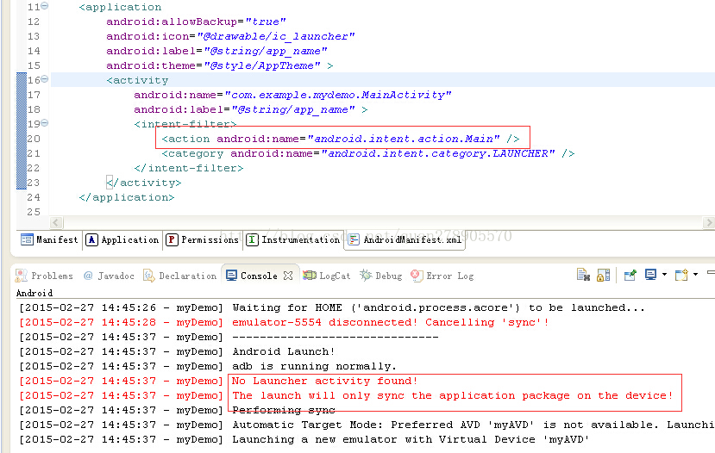Switch to the Problems view
Image resolution: width=715 pixels, height=453 pixels.
pyautogui.click(x=44, y=276)
